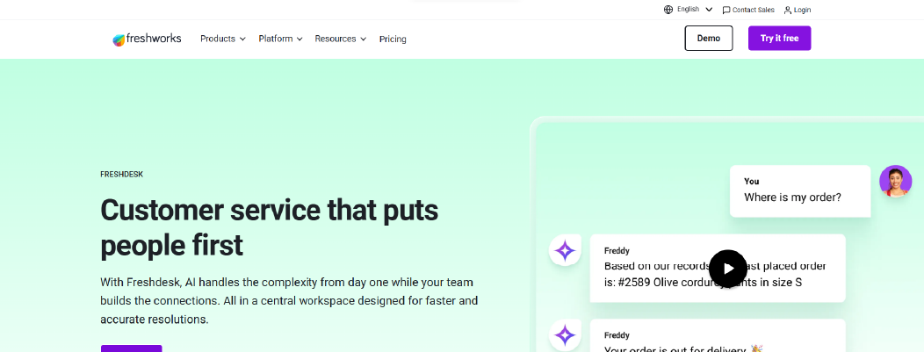Select the English language label
This screenshot has height=352, width=924.
(x=689, y=10)
